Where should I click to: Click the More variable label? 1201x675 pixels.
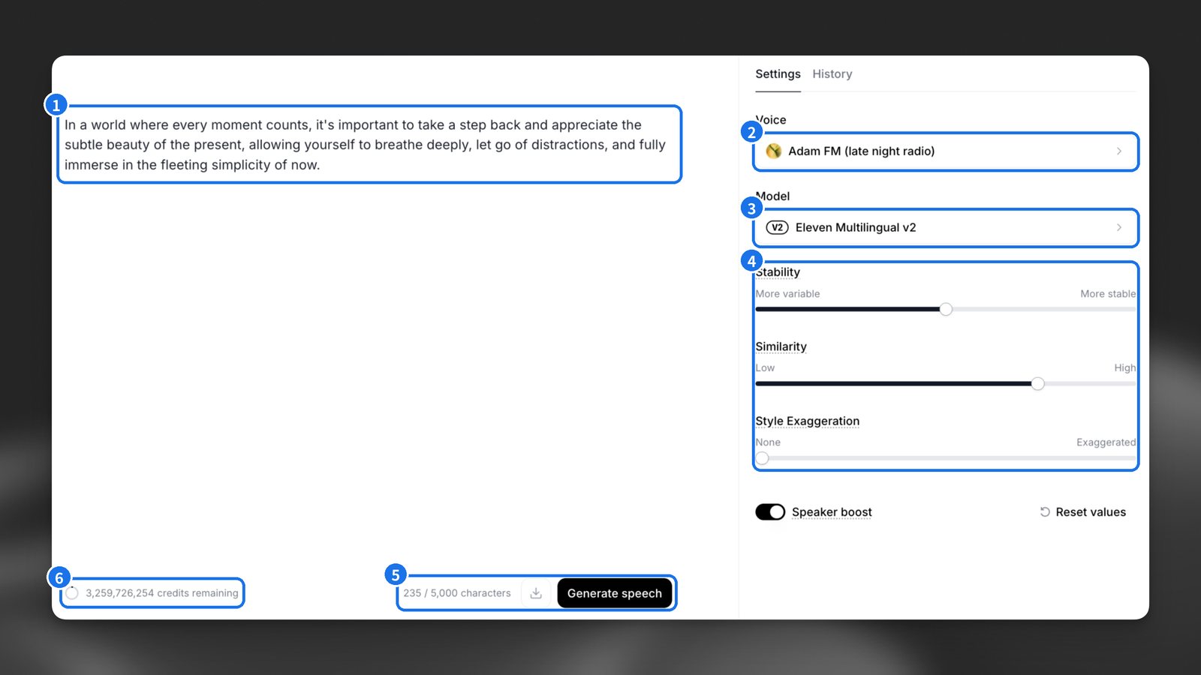point(787,294)
